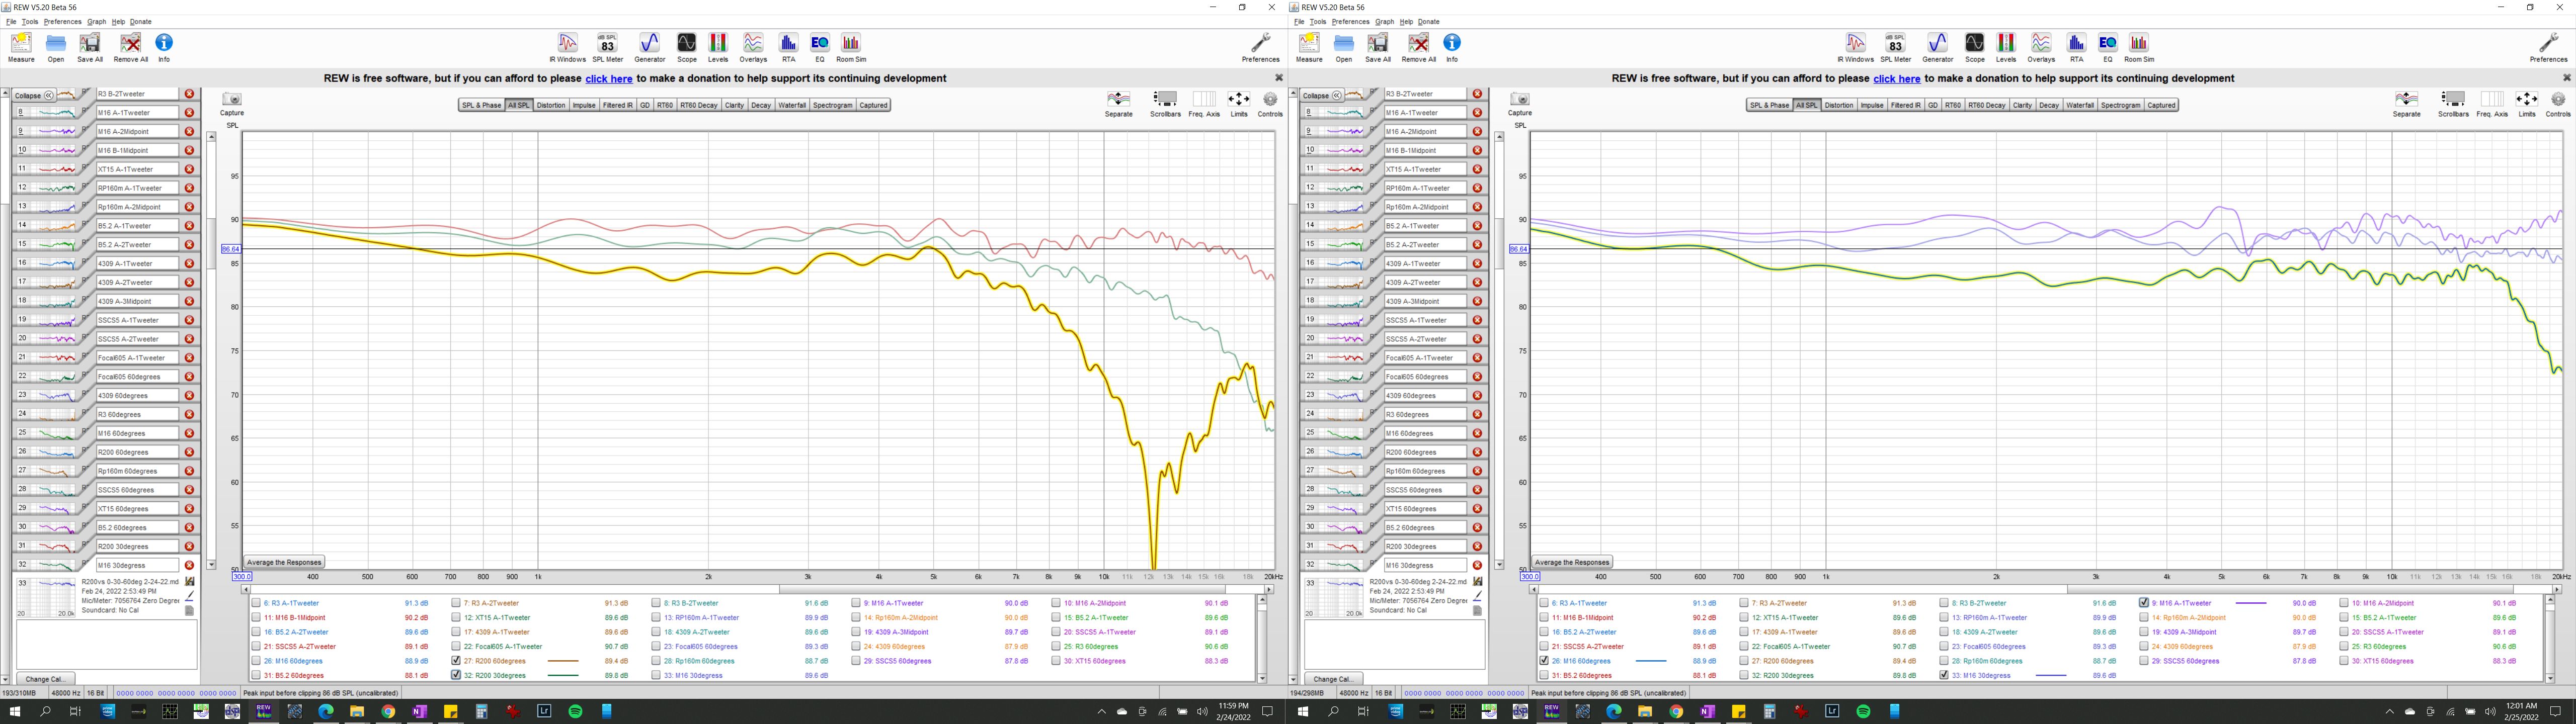Click Save All icon in left window
Screen dimensions: 2576x724
point(90,46)
